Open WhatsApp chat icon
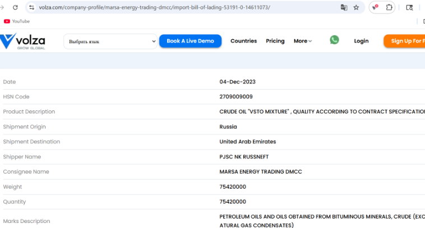The height and width of the screenshot is (228, 425). click(x=334, y=40)
